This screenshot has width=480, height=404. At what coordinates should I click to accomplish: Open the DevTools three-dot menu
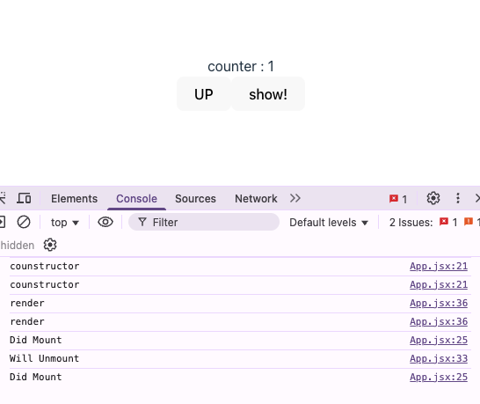458,198
